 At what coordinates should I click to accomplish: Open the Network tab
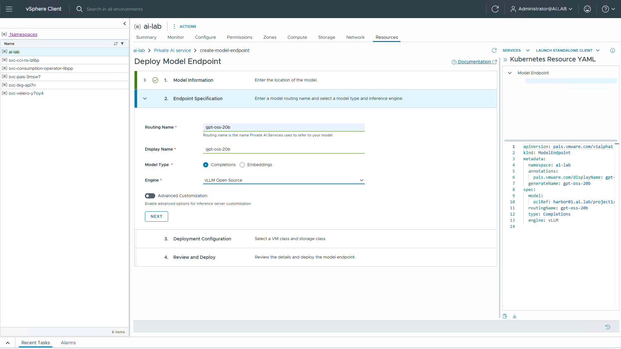355,37
